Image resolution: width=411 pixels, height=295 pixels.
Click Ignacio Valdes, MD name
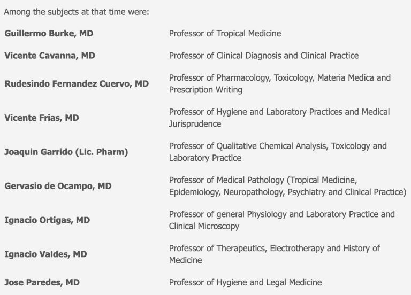click(x=45, y=254)
